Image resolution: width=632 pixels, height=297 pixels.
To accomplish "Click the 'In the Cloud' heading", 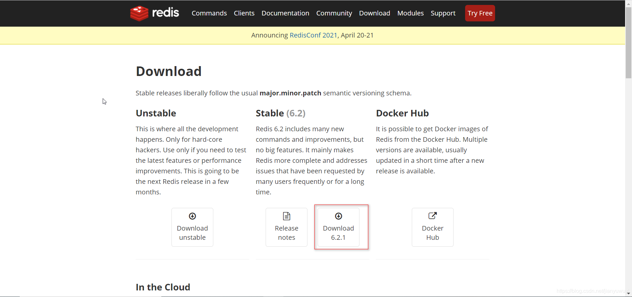I will [163, 287].
